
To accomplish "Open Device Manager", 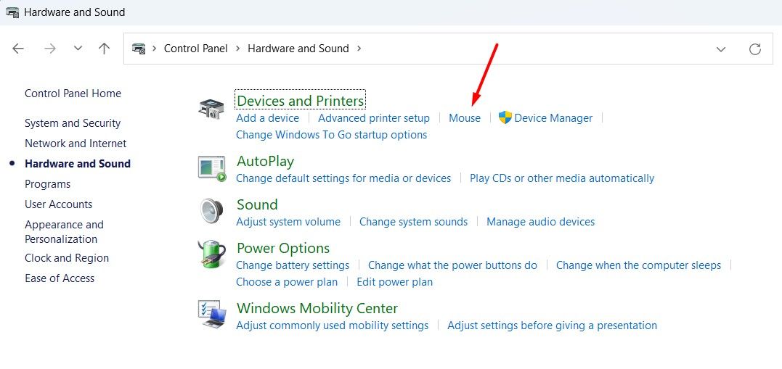I will pos(553,118).
